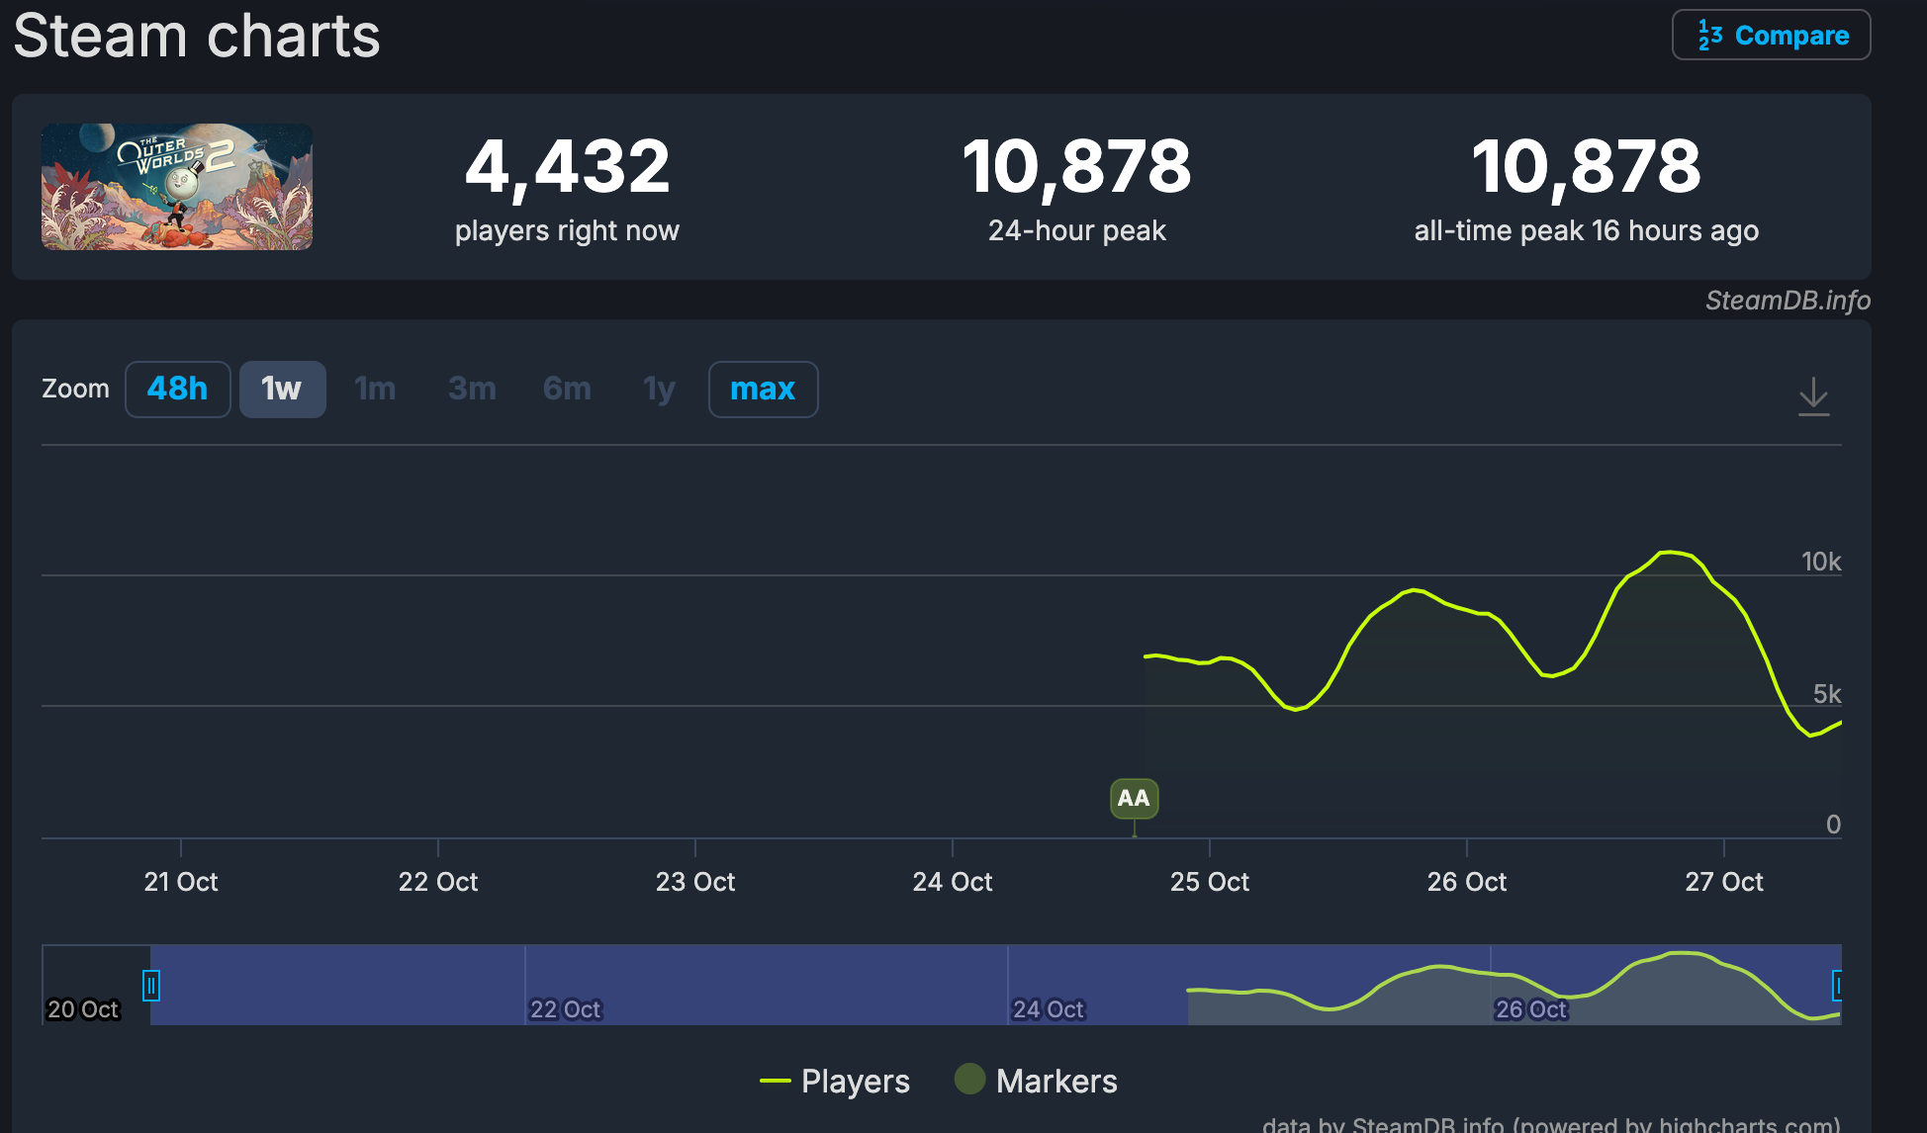Click the highcharts data credit text

click(x=1550, y=1124)
